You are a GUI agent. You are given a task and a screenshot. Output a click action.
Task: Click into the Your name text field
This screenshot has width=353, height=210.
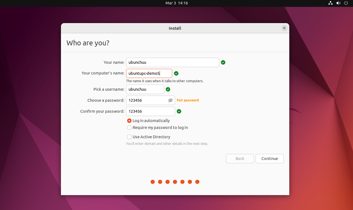coord(172,62)
